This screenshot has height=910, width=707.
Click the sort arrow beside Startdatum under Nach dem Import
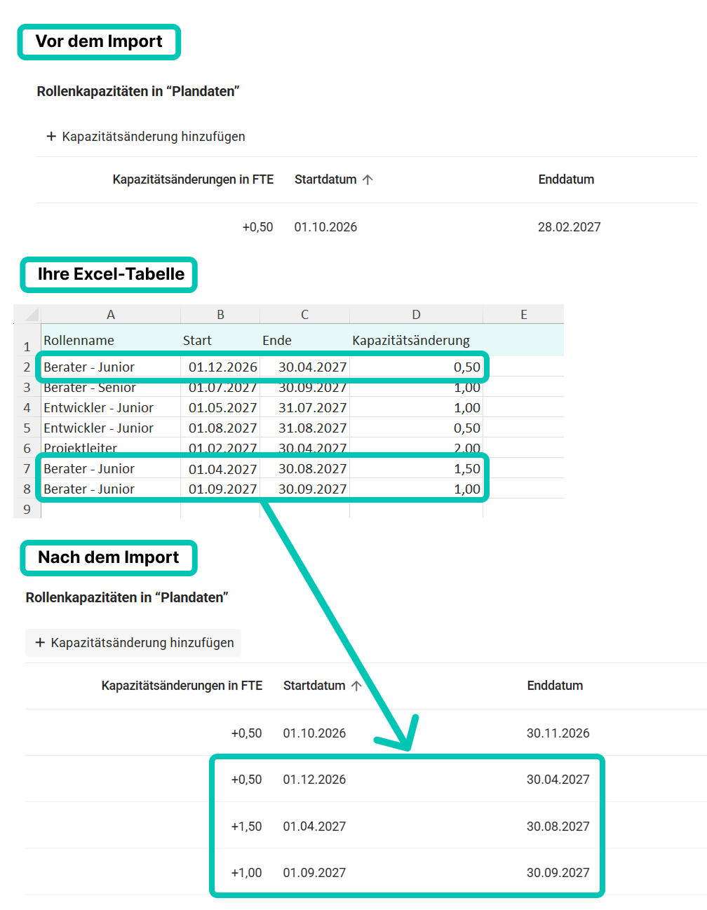pyautogui.click(x=356, y=686)
